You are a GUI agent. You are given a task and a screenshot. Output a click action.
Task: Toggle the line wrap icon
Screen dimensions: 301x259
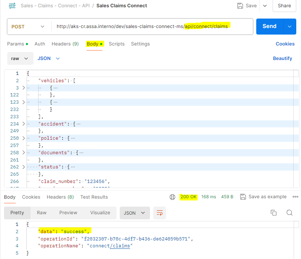coord(159,213)
